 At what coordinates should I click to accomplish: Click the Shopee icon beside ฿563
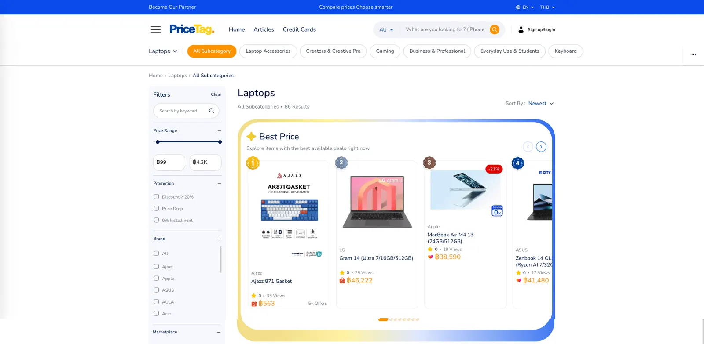254,304
